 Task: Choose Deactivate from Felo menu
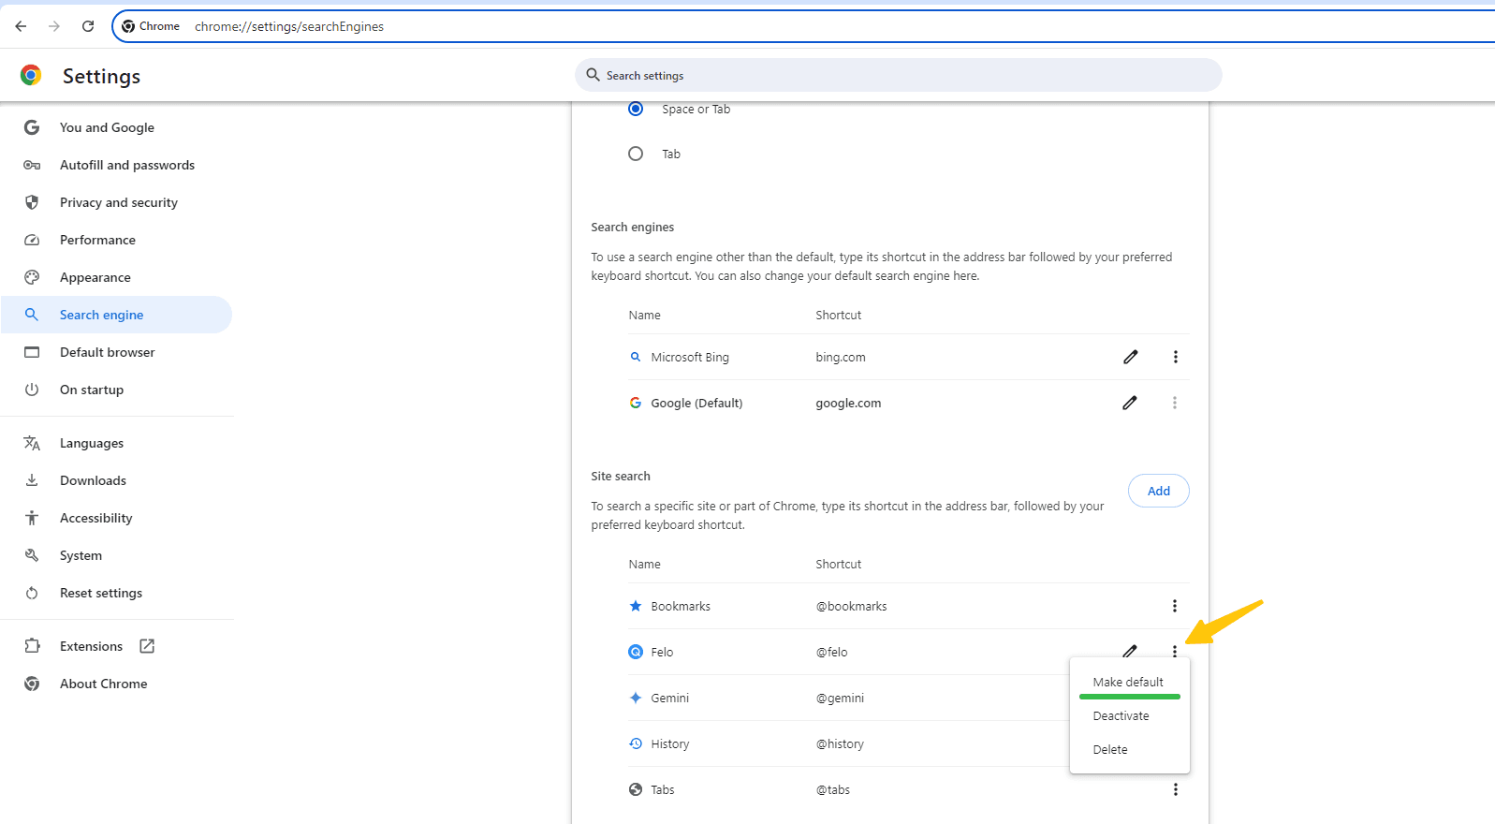click(1129, 715)
